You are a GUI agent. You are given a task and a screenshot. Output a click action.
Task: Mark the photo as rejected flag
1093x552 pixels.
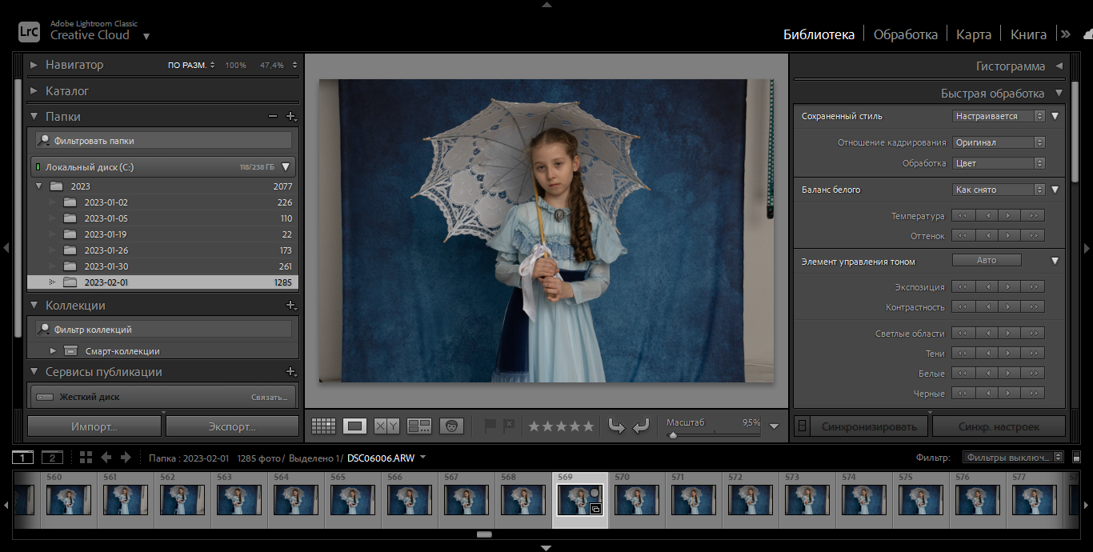point(509,426)
